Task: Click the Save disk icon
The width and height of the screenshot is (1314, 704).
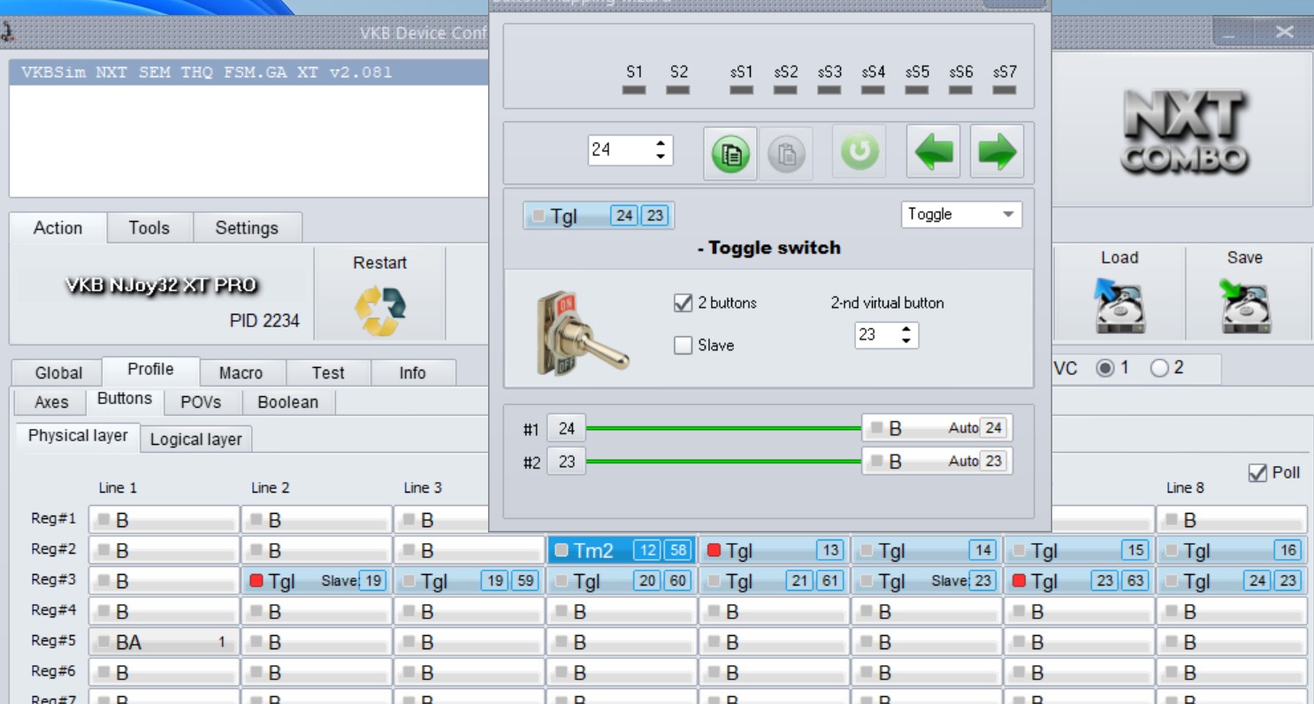Action: 1244,306
